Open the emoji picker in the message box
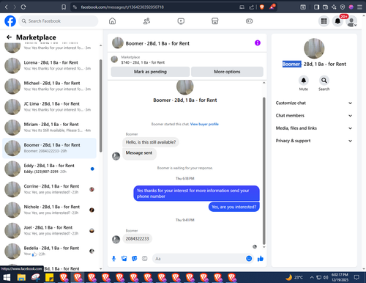This screenshot has width=366, height=283. point(249,259)
